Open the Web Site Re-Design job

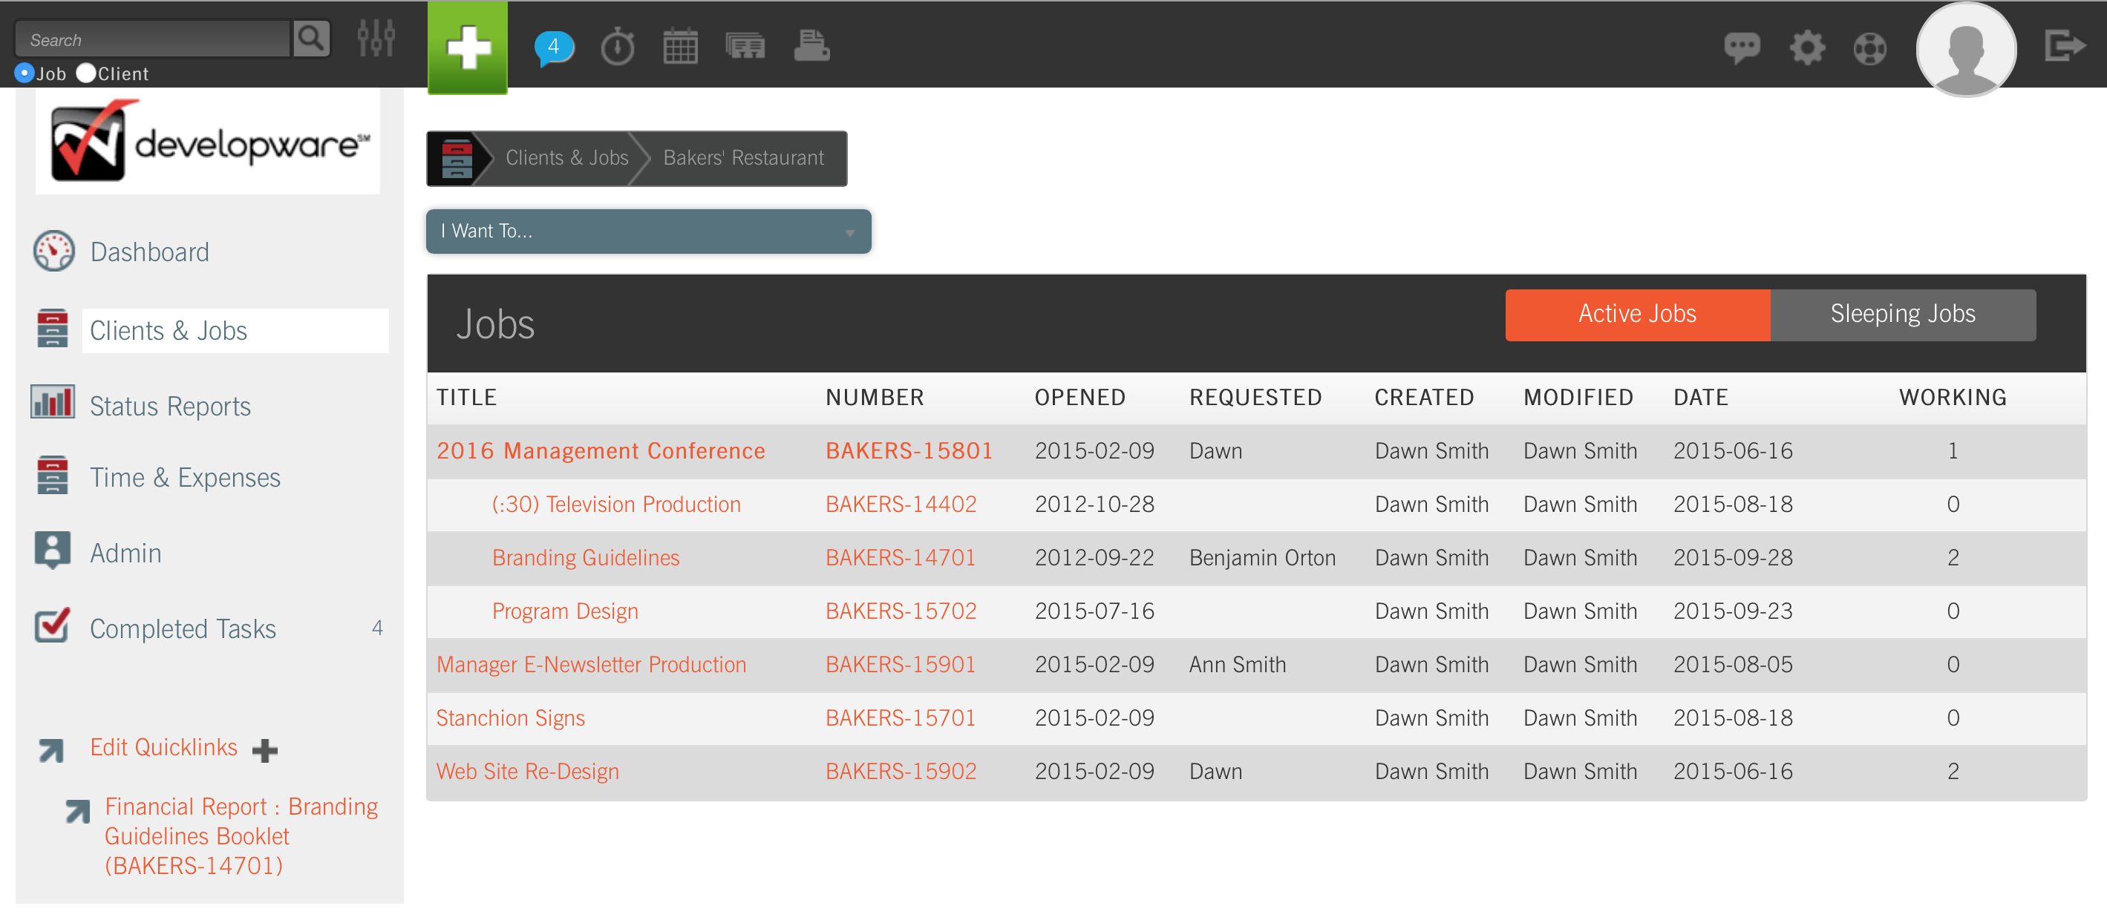click(x=528, y=772)
